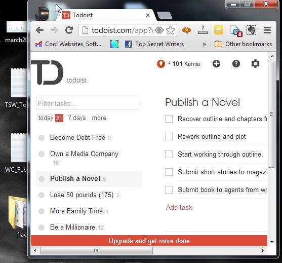This screenshot has width=282, height=263.
Task: Click the Todoist TD logo
Action: click(x=47, y=72)
